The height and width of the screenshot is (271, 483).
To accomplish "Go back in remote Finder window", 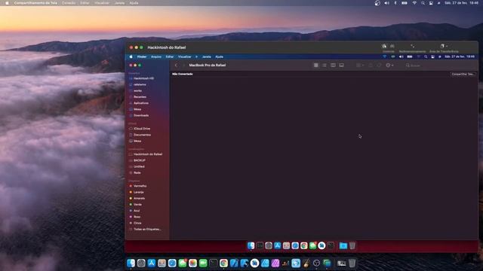I will [176, 65].
